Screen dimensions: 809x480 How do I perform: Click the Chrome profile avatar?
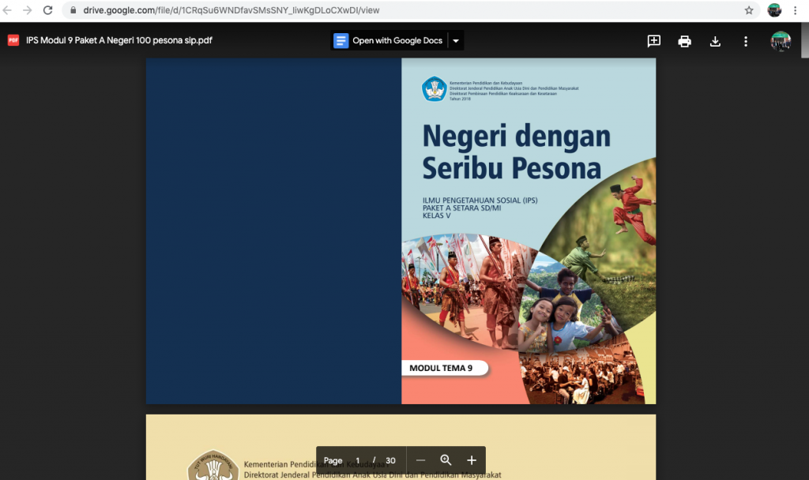pos(774,10)
